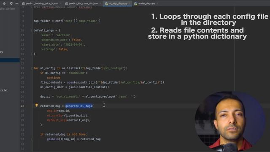This screenshot has width=270, height=152.
Task: Close the render_dags.py tab
Action: [x=157, y=3]
